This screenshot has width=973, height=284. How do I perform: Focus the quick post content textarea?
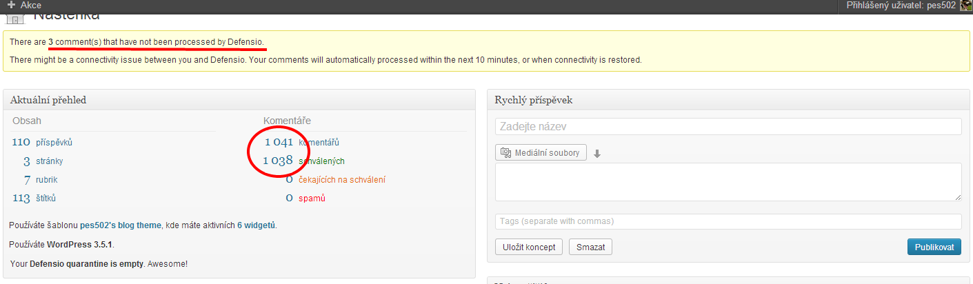[728, 182]
